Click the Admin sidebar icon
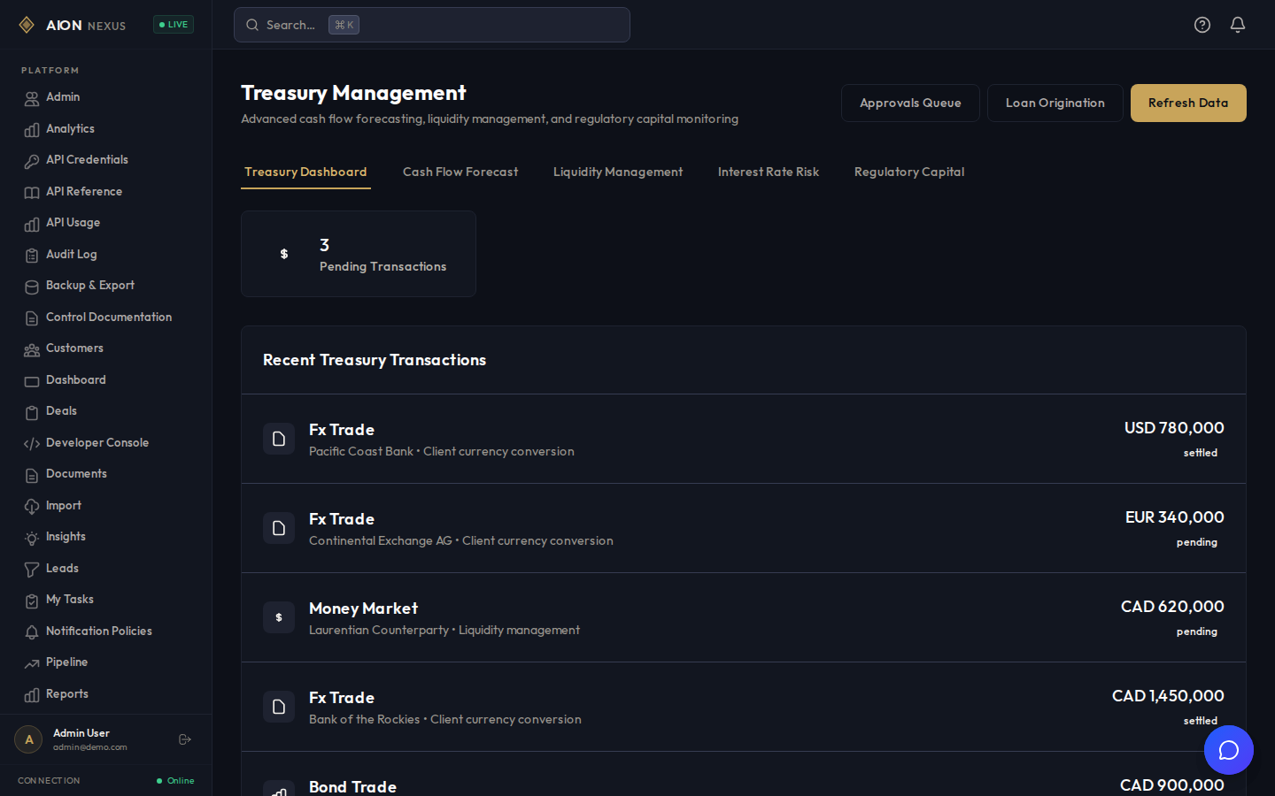 tap(32, 98)
